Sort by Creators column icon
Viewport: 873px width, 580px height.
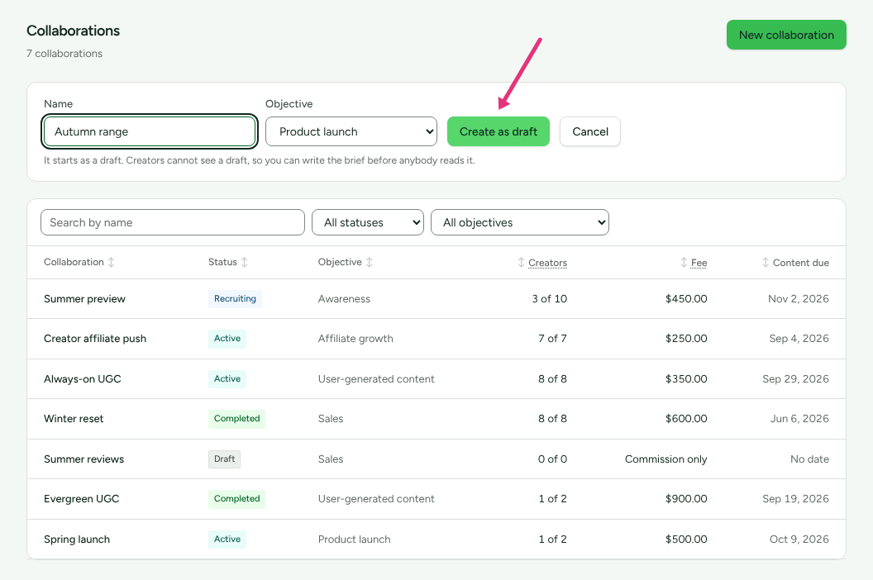point(521,262)
